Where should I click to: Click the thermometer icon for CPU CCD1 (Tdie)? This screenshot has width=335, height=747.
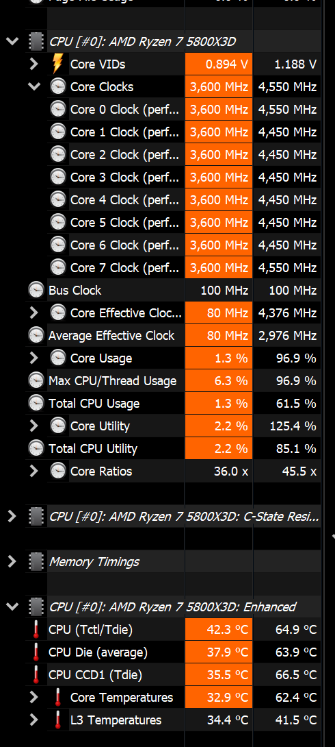36,674
